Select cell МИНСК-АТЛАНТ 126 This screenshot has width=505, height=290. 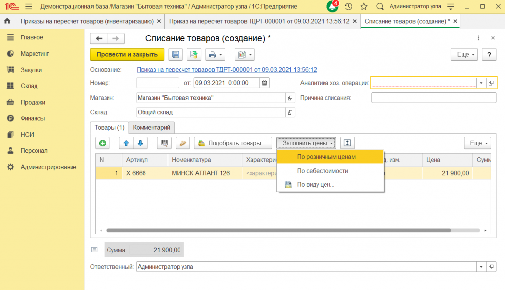205,173
